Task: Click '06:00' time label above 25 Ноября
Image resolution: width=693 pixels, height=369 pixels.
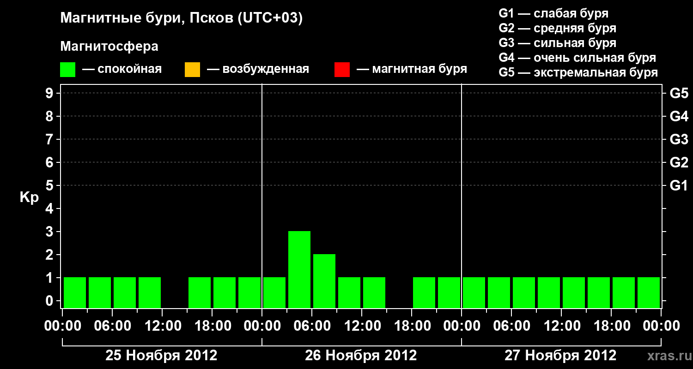Action: (x=112, y=326)
